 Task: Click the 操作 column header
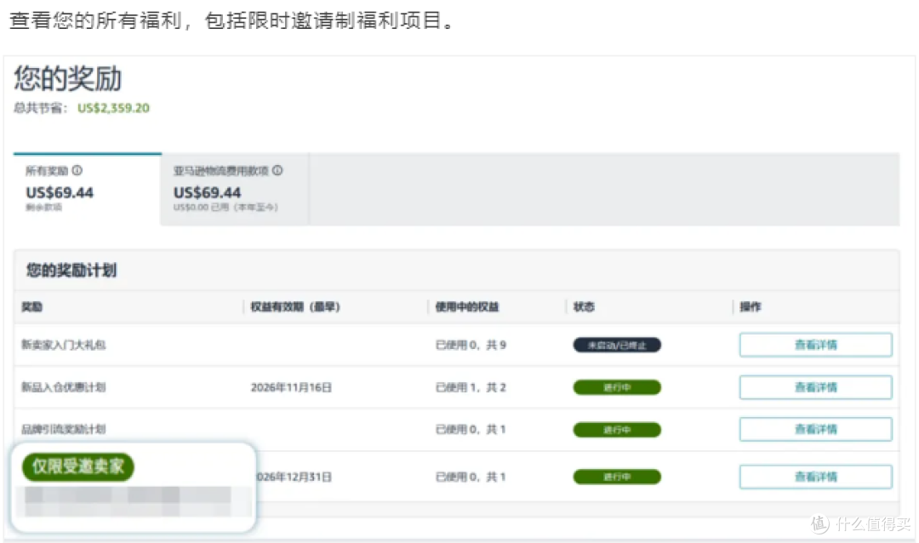[751, 306]
